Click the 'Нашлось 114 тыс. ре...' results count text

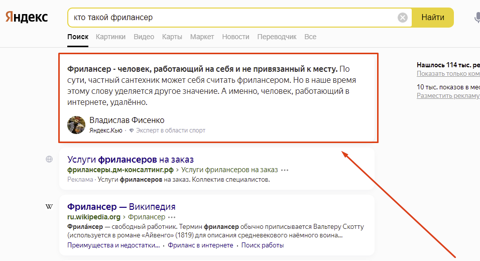448,65
